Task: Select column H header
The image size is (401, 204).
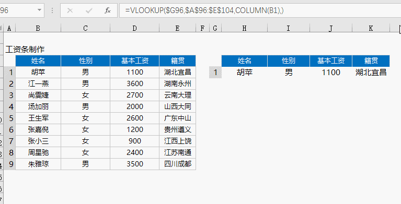Action: (245, 28)
